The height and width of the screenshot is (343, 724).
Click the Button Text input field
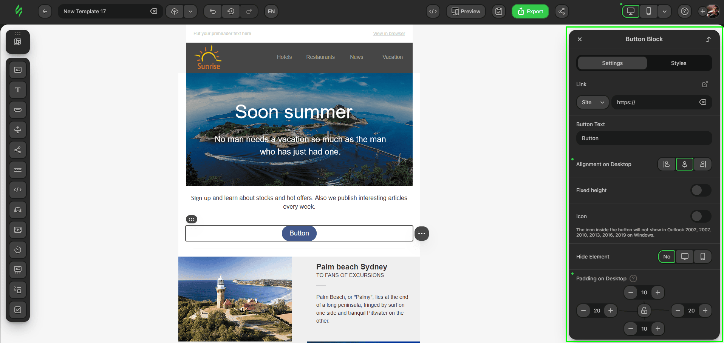point(644,138)
